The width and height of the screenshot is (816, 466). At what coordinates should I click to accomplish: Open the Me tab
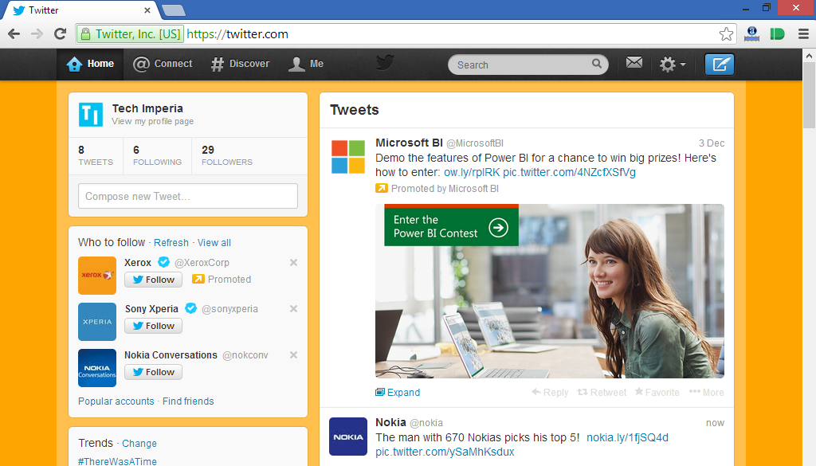tap(306, 65)
